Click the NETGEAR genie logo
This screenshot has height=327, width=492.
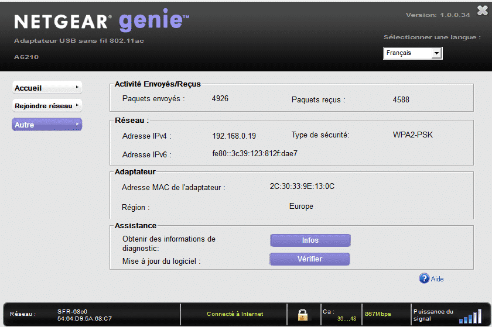coord(102,20)
